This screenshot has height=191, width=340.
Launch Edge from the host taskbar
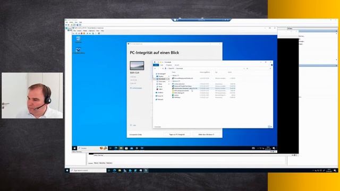click(114, 171)
